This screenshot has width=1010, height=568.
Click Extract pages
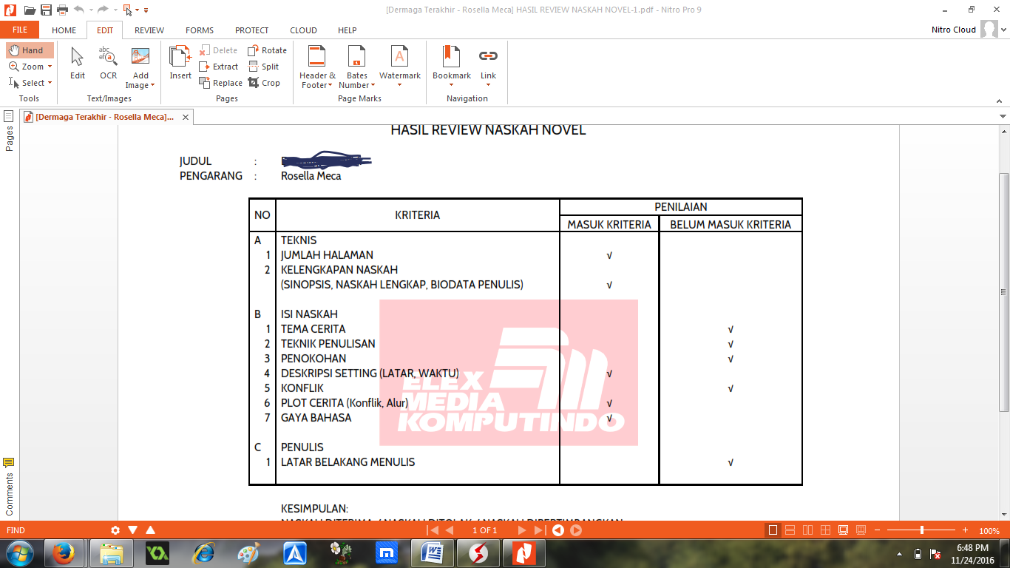219,67
